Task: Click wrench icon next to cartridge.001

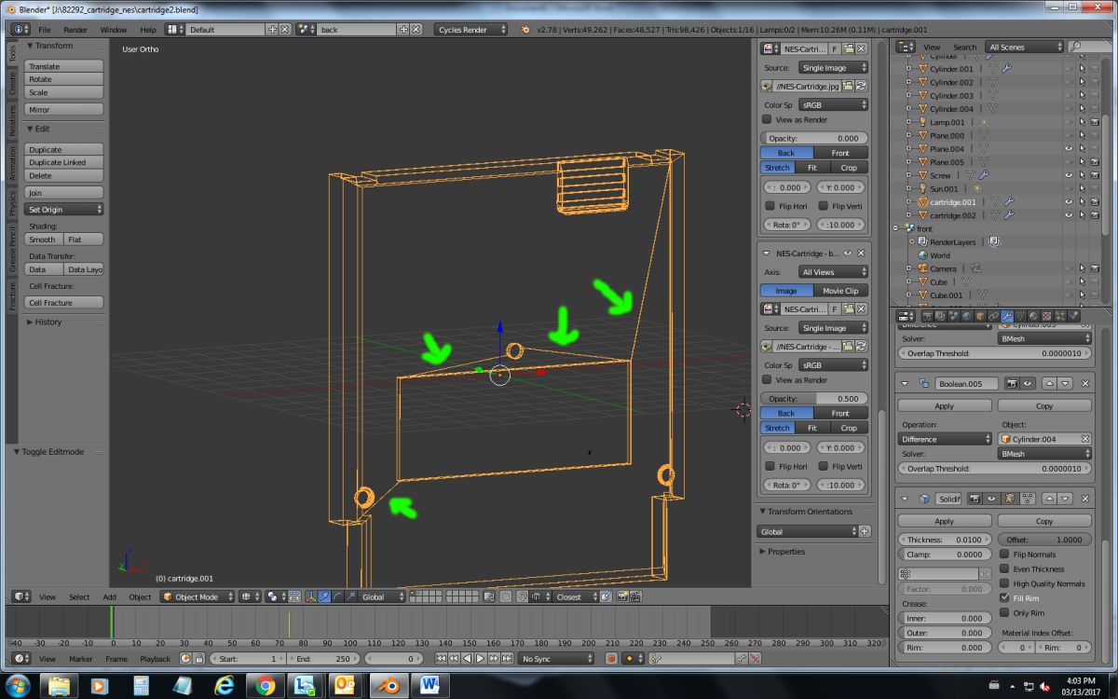Action: (1007, 201)
